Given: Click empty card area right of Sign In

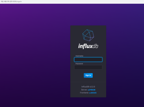Looking at the screenshot, I should (x=99, y=75).
